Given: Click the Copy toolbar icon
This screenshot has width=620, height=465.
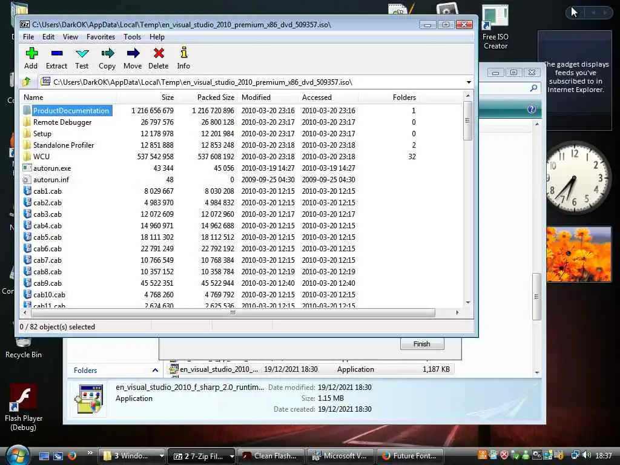Looking at the screenshot, I should (107, 53).
